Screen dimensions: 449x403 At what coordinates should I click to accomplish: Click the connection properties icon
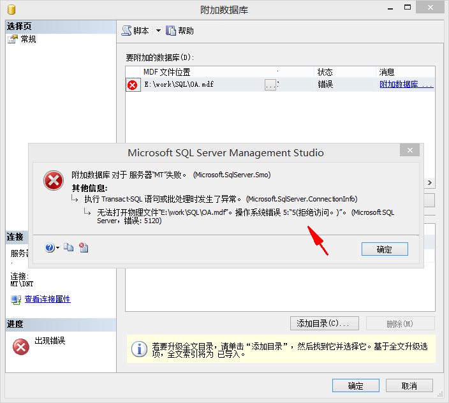pos(16,300)
